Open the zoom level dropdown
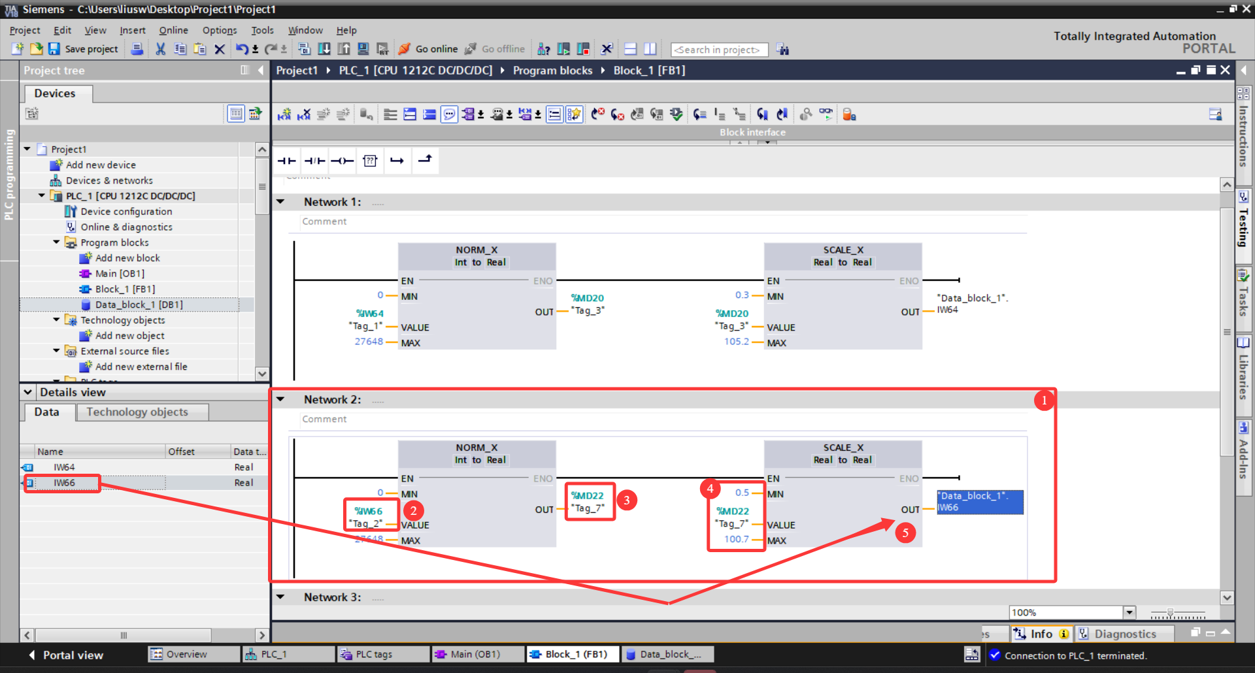Screen dimensions: 1255x673 1129,612
